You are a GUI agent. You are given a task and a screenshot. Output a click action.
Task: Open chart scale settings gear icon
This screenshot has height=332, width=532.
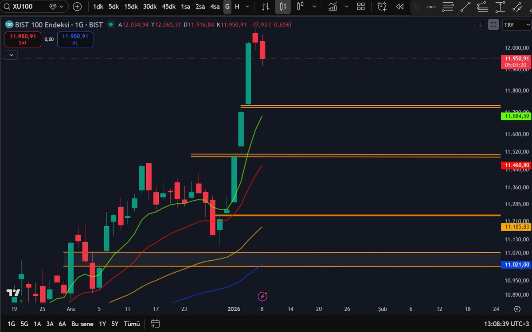[x=517, y=309]
